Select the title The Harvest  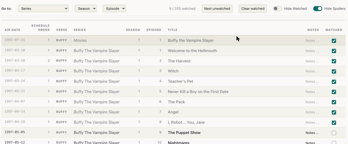[179, 61]
